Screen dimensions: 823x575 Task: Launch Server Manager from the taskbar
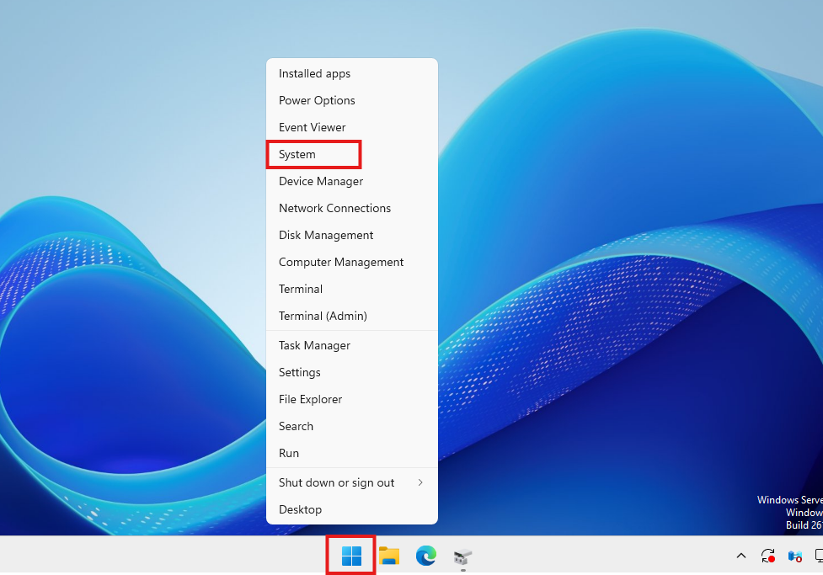pyautogui.click(x=462, y=556)
